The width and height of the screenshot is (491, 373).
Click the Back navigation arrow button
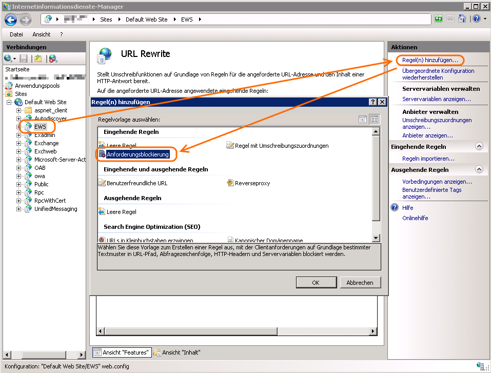(11, 19)
